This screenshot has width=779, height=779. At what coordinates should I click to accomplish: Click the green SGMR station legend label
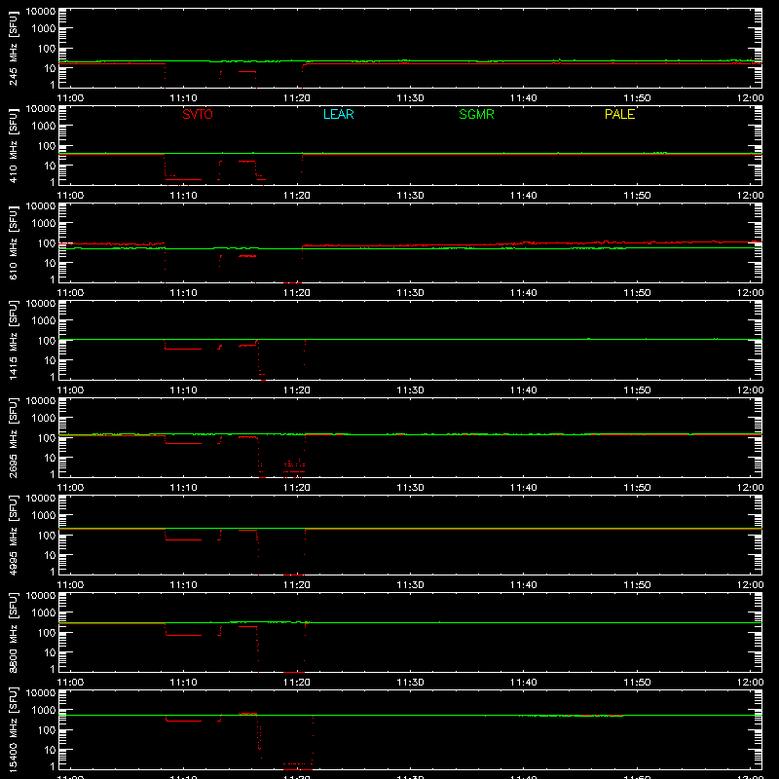click(x=476, y=114)
